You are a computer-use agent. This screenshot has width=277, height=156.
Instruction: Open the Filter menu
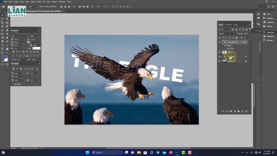(39, 2)
